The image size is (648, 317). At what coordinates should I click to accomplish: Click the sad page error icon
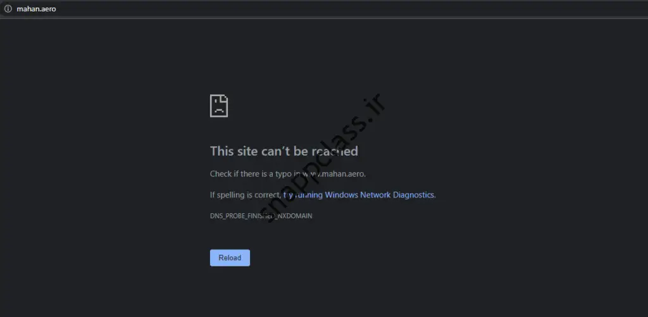(x=219, y=106)
